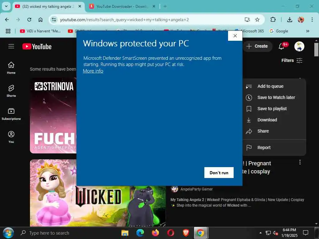This screenshot has width=319, height=239.
Task: Close the wicked my talking angela tab
Action: click(x=80, y=6)
